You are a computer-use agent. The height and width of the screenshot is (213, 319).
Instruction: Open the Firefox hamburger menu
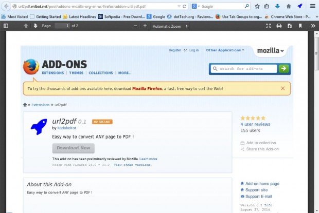pyautogui.click(x=313, y=6)
